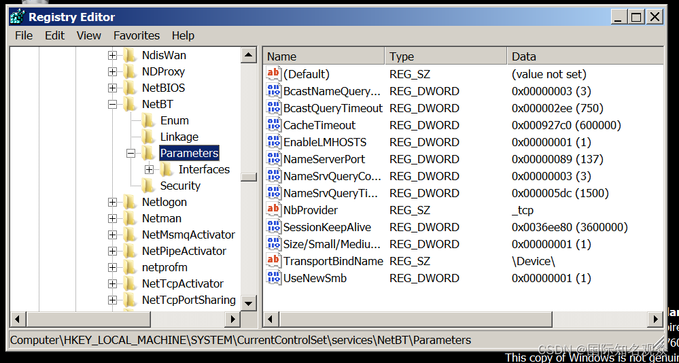Click tree pane scroll down arrow
Screen dimensions: 679x363
(x=249, y=302)
